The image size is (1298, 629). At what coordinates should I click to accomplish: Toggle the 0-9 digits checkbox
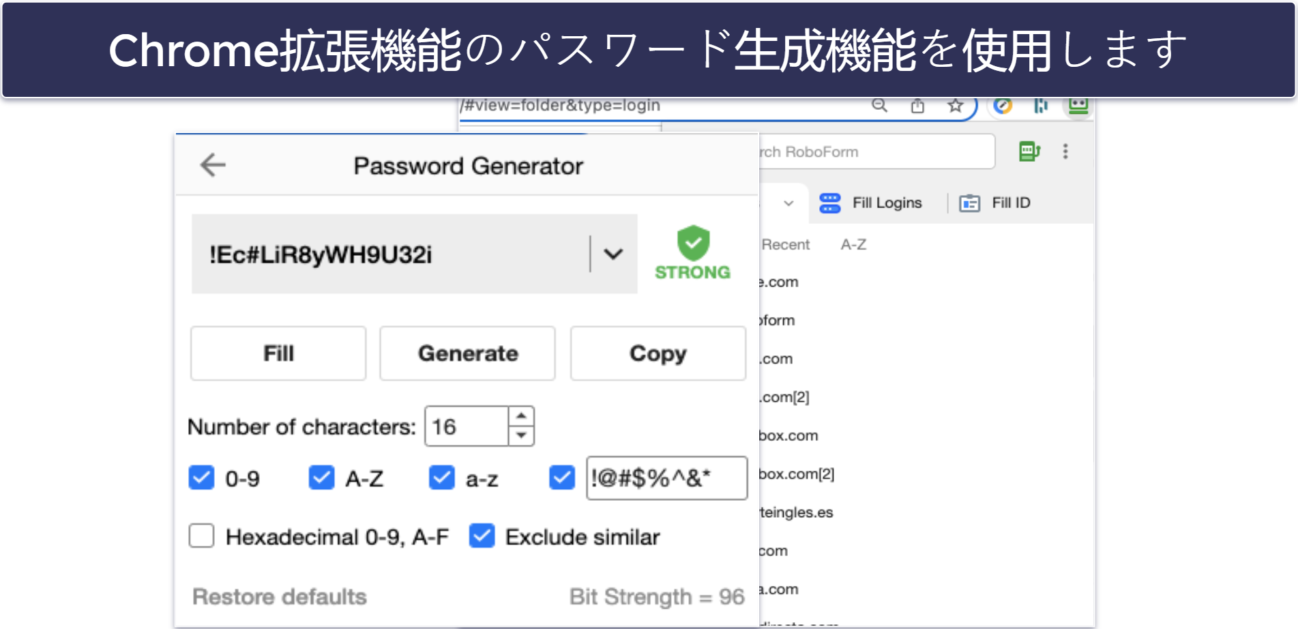pos(201,478)
